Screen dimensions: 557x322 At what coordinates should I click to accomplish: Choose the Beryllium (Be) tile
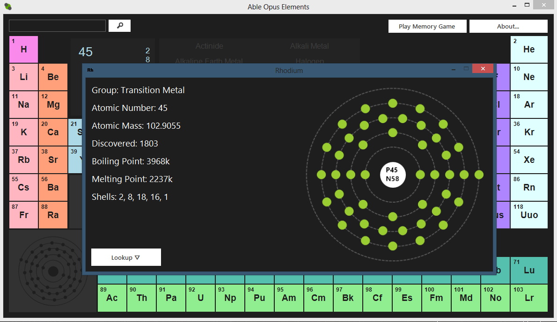(53, 77)
